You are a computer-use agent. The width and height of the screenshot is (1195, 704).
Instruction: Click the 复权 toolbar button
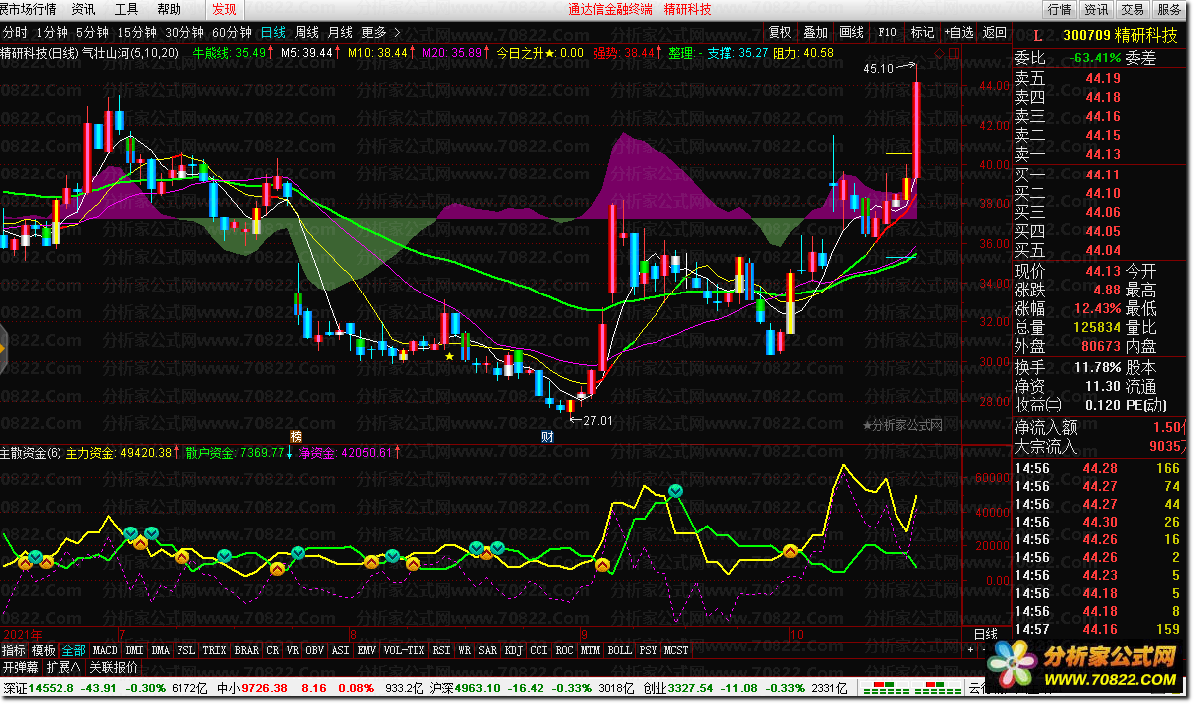click(780, 32)
